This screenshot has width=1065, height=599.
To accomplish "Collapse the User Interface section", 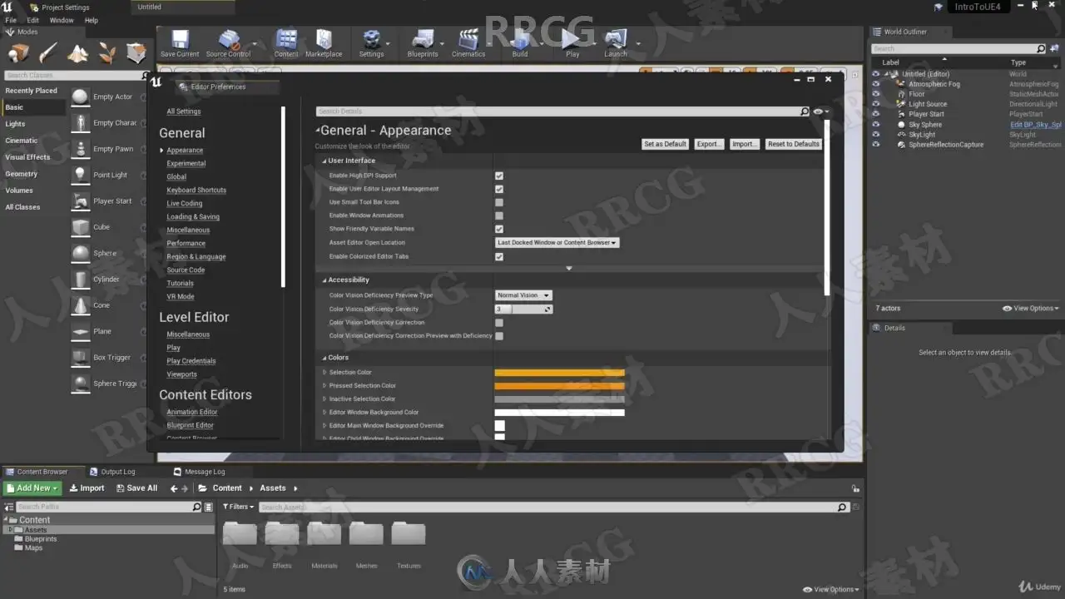I will (x=324, y=161).
